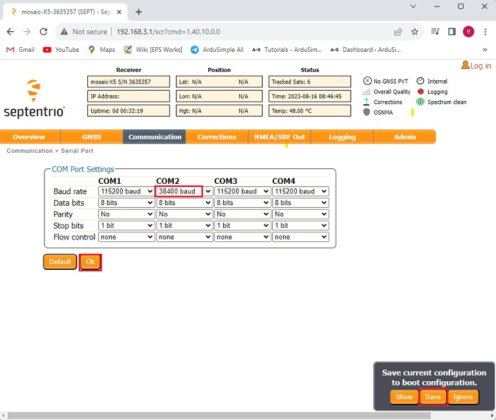Viewport: 496px width, 420px height.
Task: Open COM2 Baud rate dropdown
Action: 184,192
